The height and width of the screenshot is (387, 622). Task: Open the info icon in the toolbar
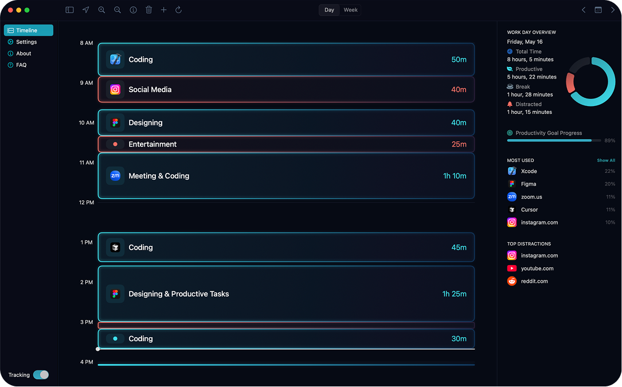pos(132,10)
